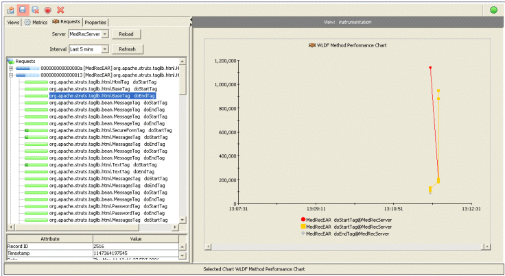Click the Attribute column header
The image size is (505, 276).
point(49,238)
